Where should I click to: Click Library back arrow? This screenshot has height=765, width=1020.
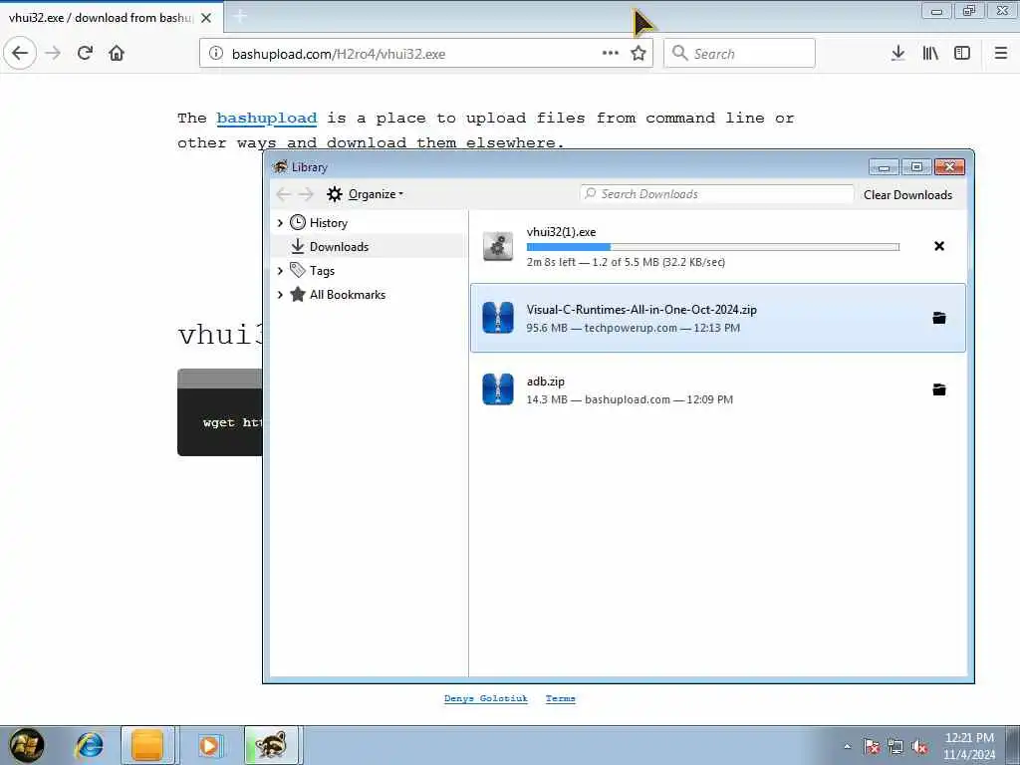point(284,194)
